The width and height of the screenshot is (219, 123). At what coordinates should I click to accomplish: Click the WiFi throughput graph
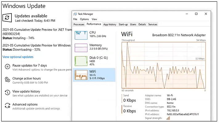pos(164,65)
